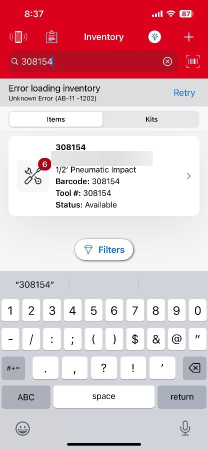Focus the search field containing 308154
This screenshot has width=208, height=450.
click(93, 61)
